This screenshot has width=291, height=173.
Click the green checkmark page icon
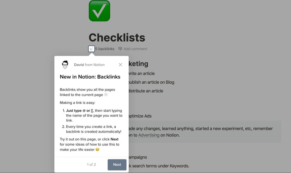click(x=99, y=11)
